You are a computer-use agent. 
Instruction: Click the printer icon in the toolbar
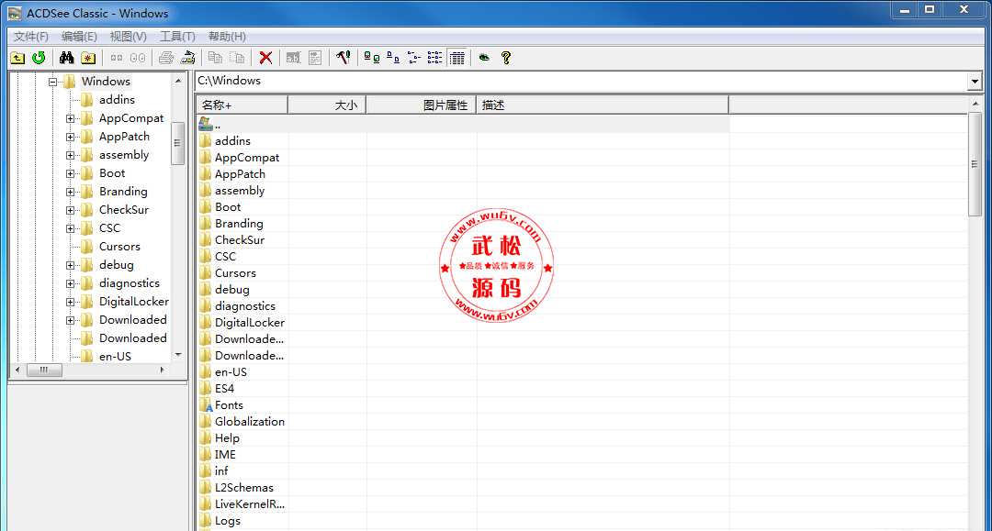(166, 58)
